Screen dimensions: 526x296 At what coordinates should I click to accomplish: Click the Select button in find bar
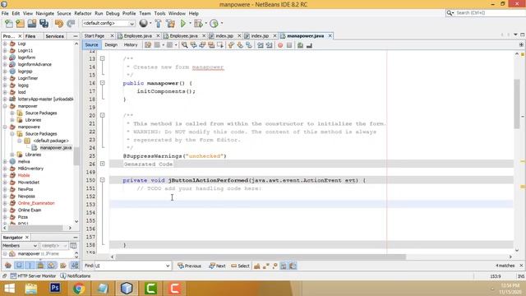240,266
